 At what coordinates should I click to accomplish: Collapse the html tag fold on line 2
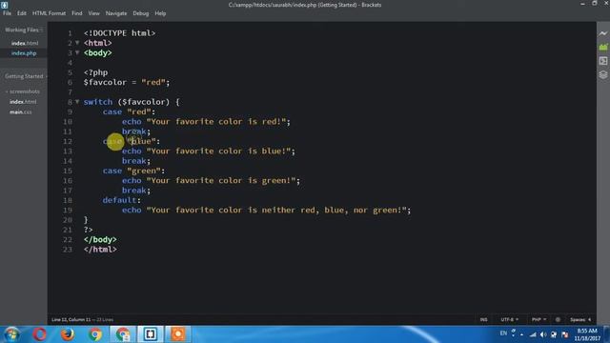click(77, 43)
